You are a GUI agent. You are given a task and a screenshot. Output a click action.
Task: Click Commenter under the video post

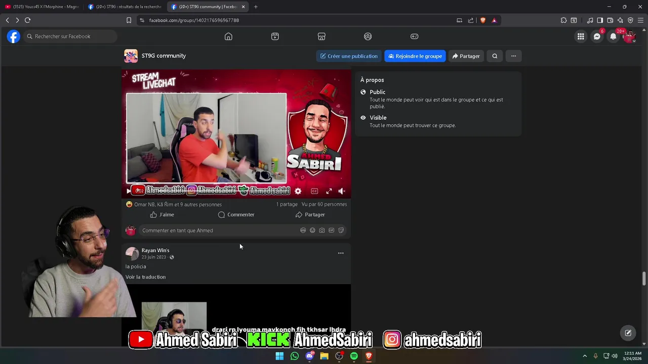pos(236,215)
